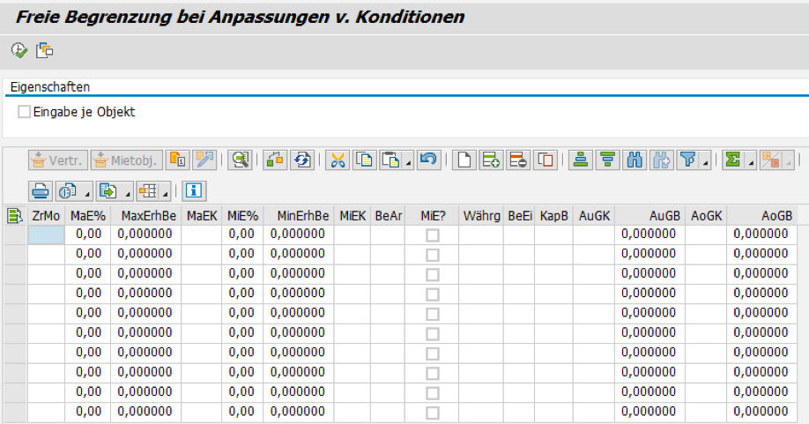Open the paste options dropdown arrow
809x424 pixels.
coord(409,161)
